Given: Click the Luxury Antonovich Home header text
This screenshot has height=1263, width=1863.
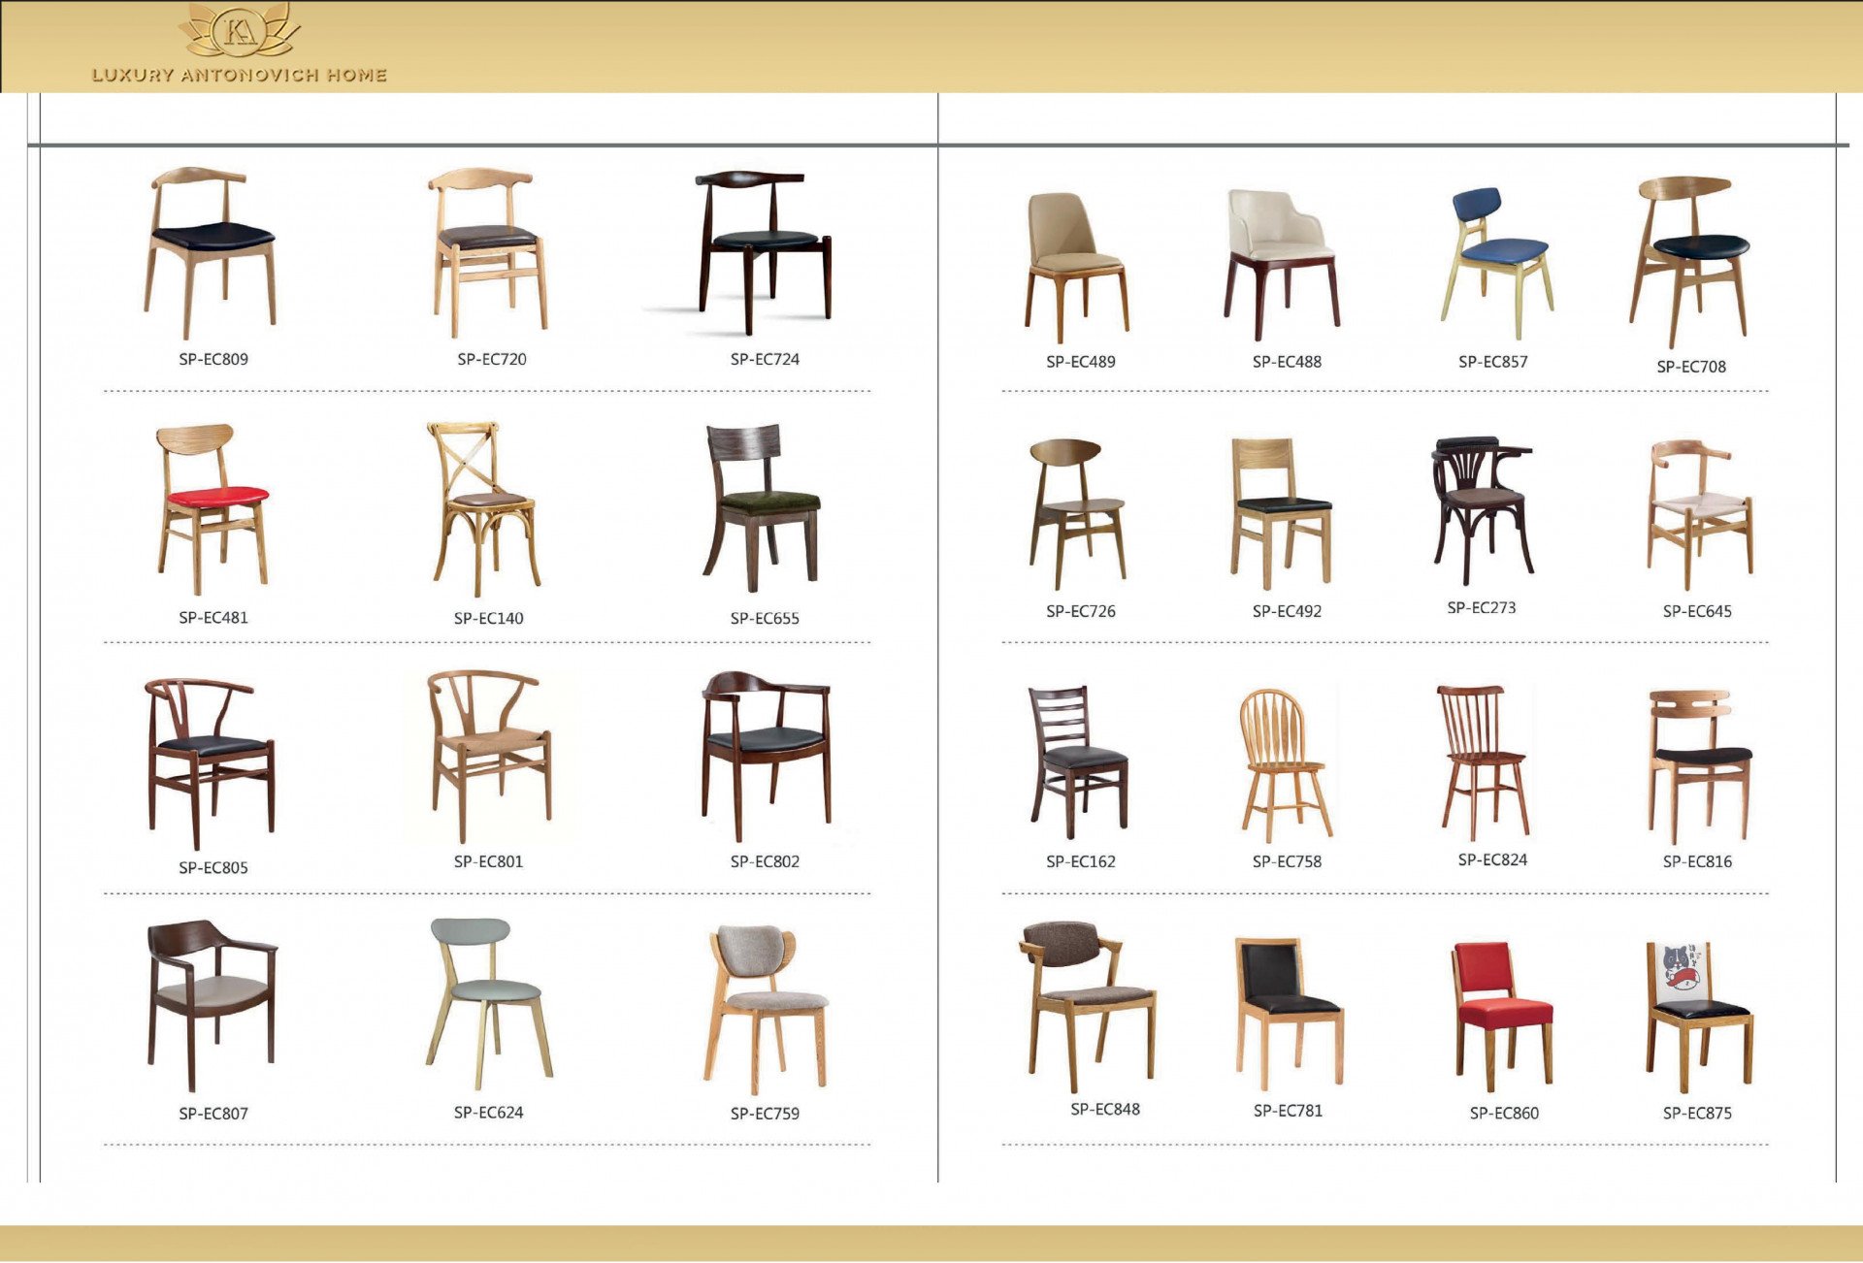Looking at the screenshot, I should coord(239,76).
